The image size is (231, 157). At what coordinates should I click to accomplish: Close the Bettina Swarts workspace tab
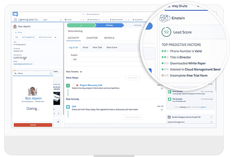point(129,20)
